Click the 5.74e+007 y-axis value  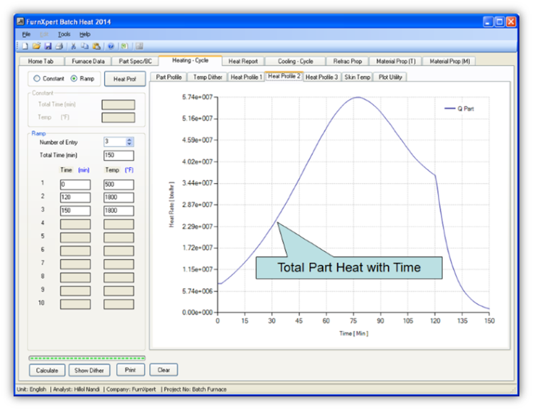pyautogui.click(x=197, y=98)
